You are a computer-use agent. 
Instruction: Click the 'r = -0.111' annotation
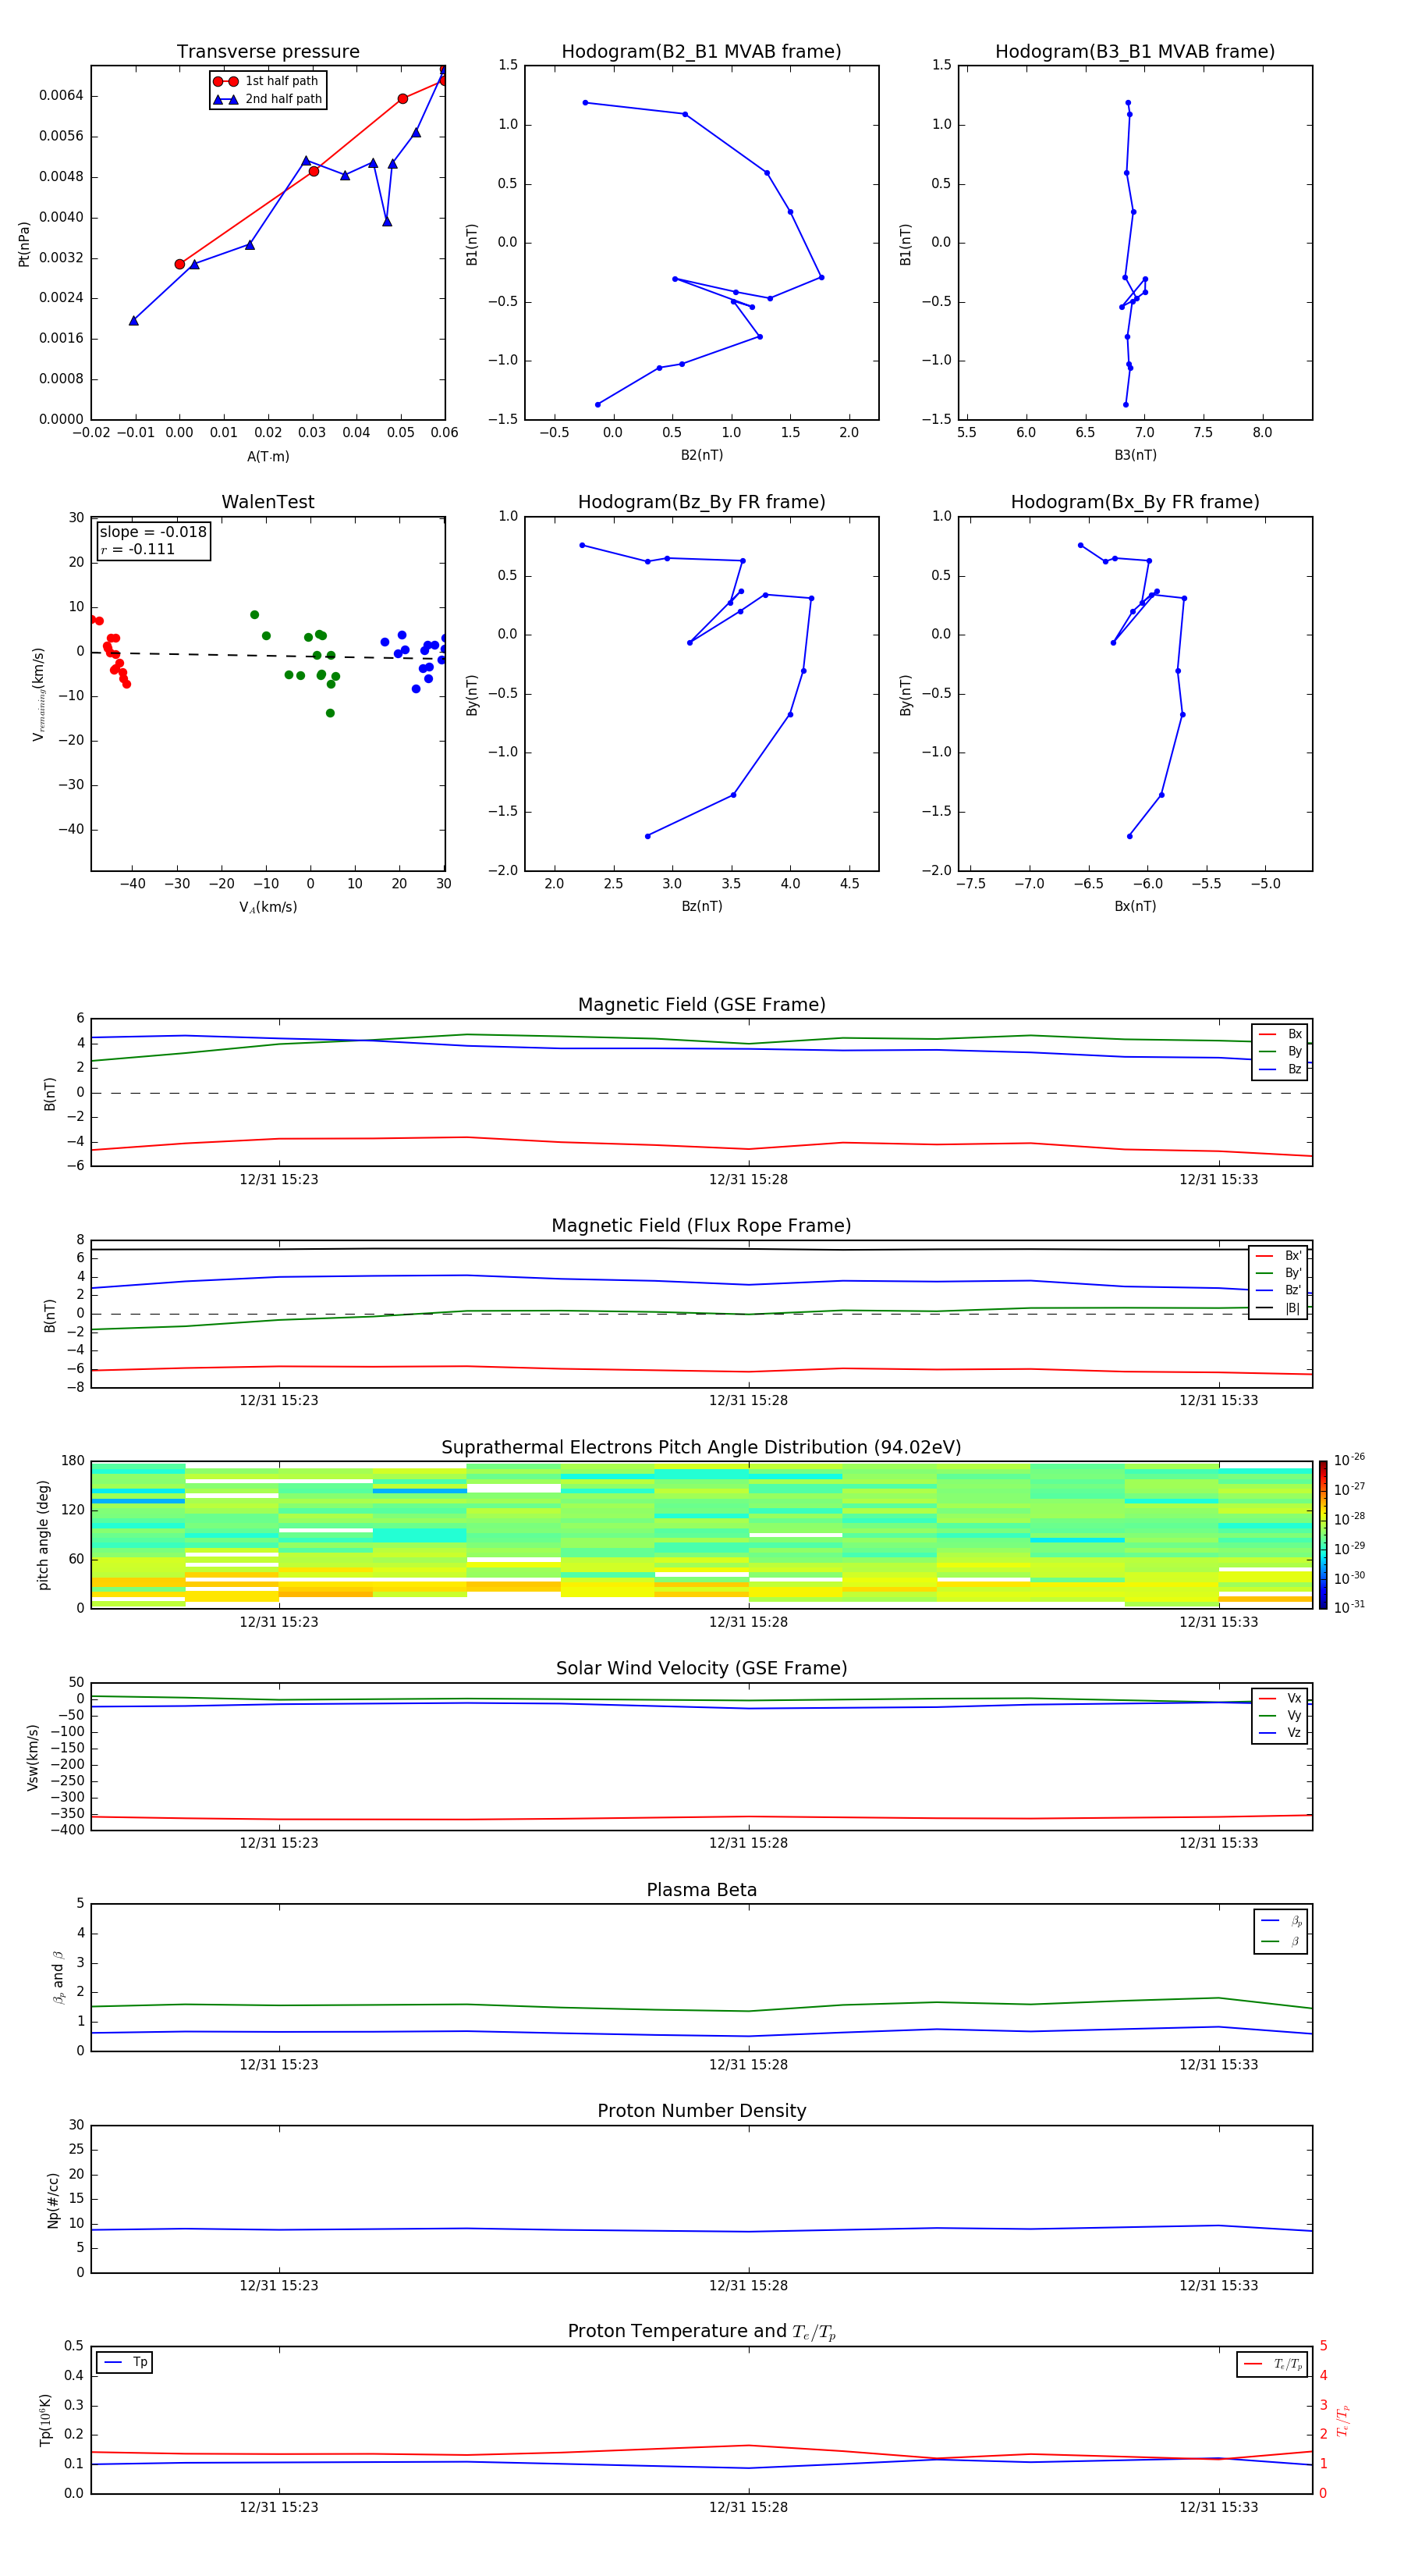[x=138, y=549]
